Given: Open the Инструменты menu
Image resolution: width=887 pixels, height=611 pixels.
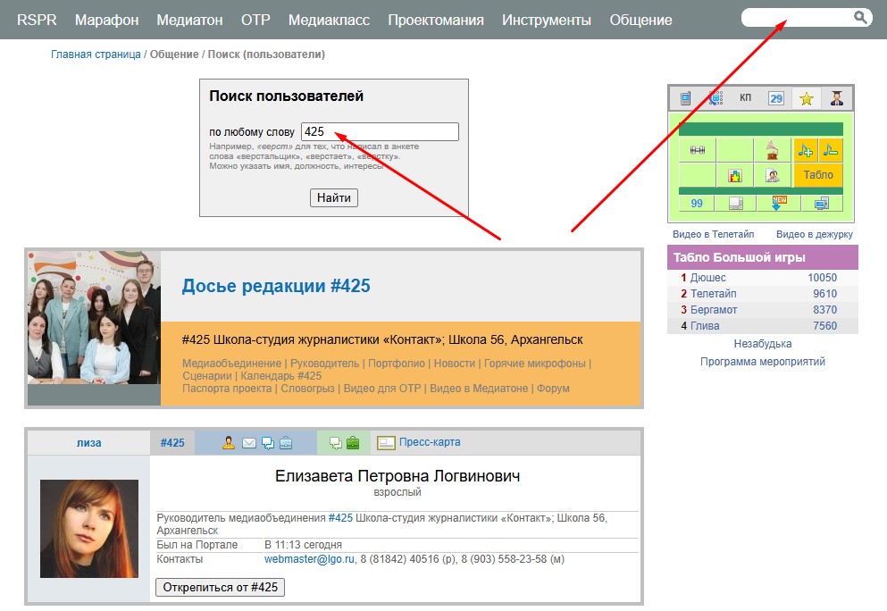Looking at the screenshot, I should (546, 20).
